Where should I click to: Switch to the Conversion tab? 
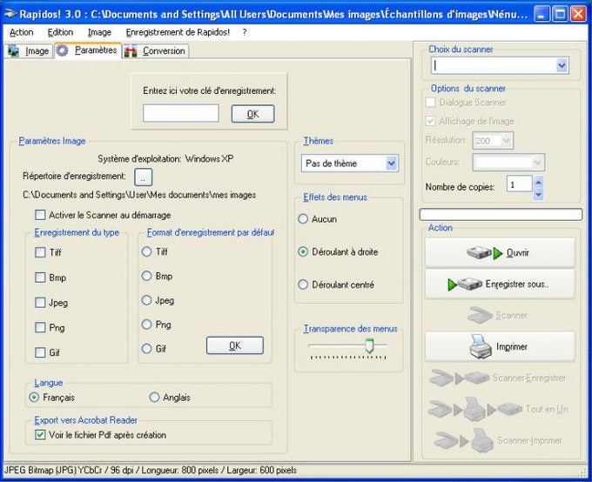(x=156, y=51)
